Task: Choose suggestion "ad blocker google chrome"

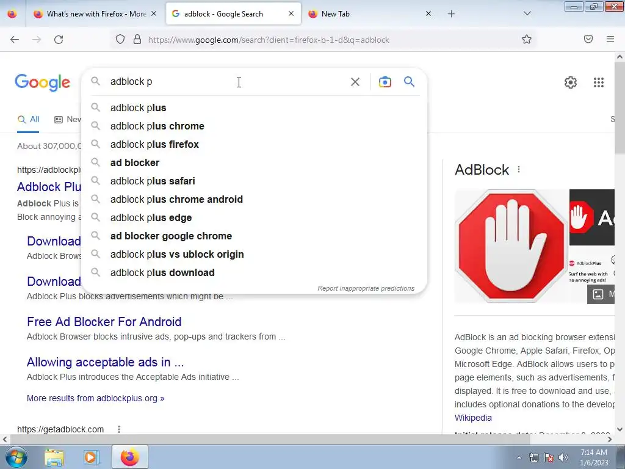Action: click(x=254, y=236)
